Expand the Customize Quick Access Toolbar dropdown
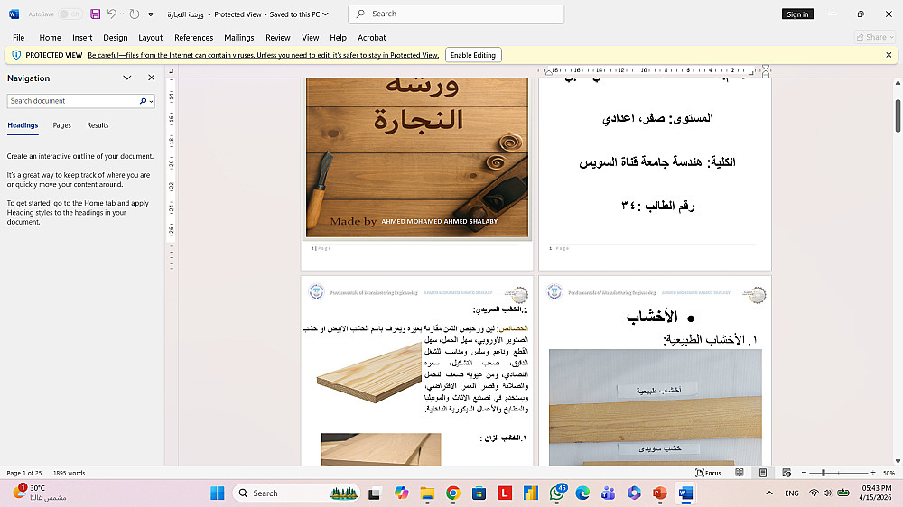 click(151, 14)
